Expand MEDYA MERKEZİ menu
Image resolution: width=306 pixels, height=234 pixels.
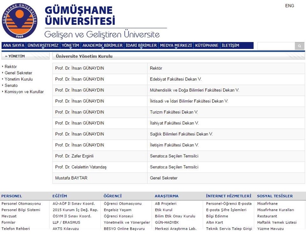pos(176,46)
